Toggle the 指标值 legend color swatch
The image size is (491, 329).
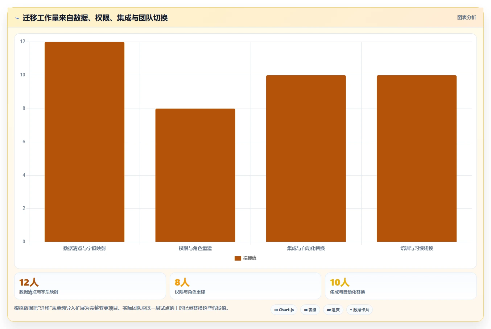pos(238,258)
